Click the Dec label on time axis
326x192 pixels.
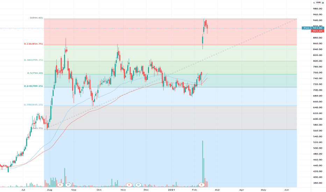pos(146,190)
